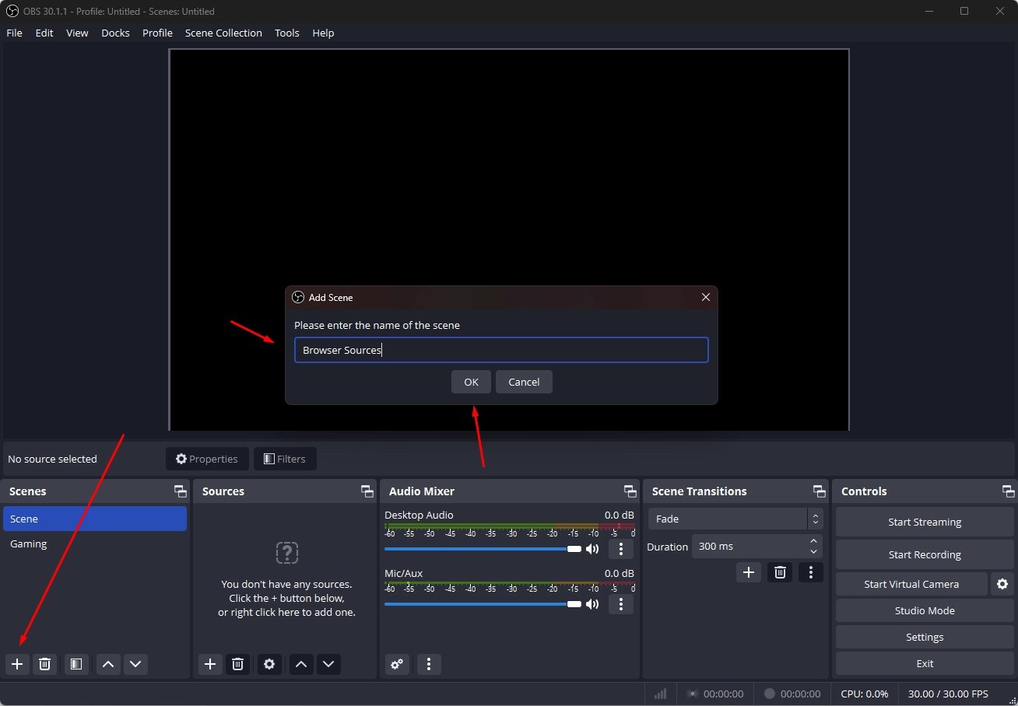Mute Desktop Audio speaker toggle
Viewport: 1018px width, 706px height.
592,549
